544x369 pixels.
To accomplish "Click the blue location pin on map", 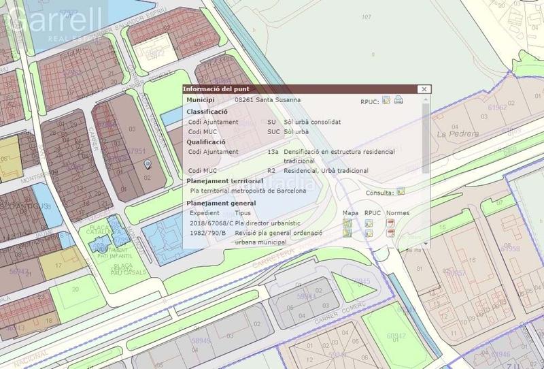I will click(x=148, y=164).
